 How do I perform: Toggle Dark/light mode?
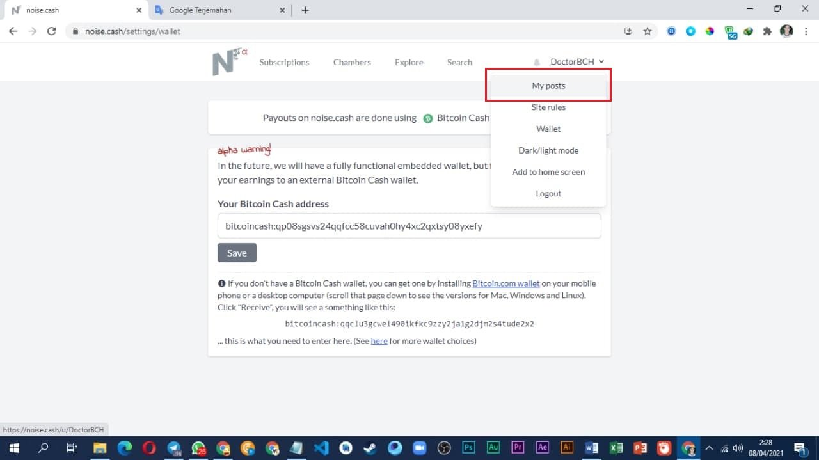548,150
